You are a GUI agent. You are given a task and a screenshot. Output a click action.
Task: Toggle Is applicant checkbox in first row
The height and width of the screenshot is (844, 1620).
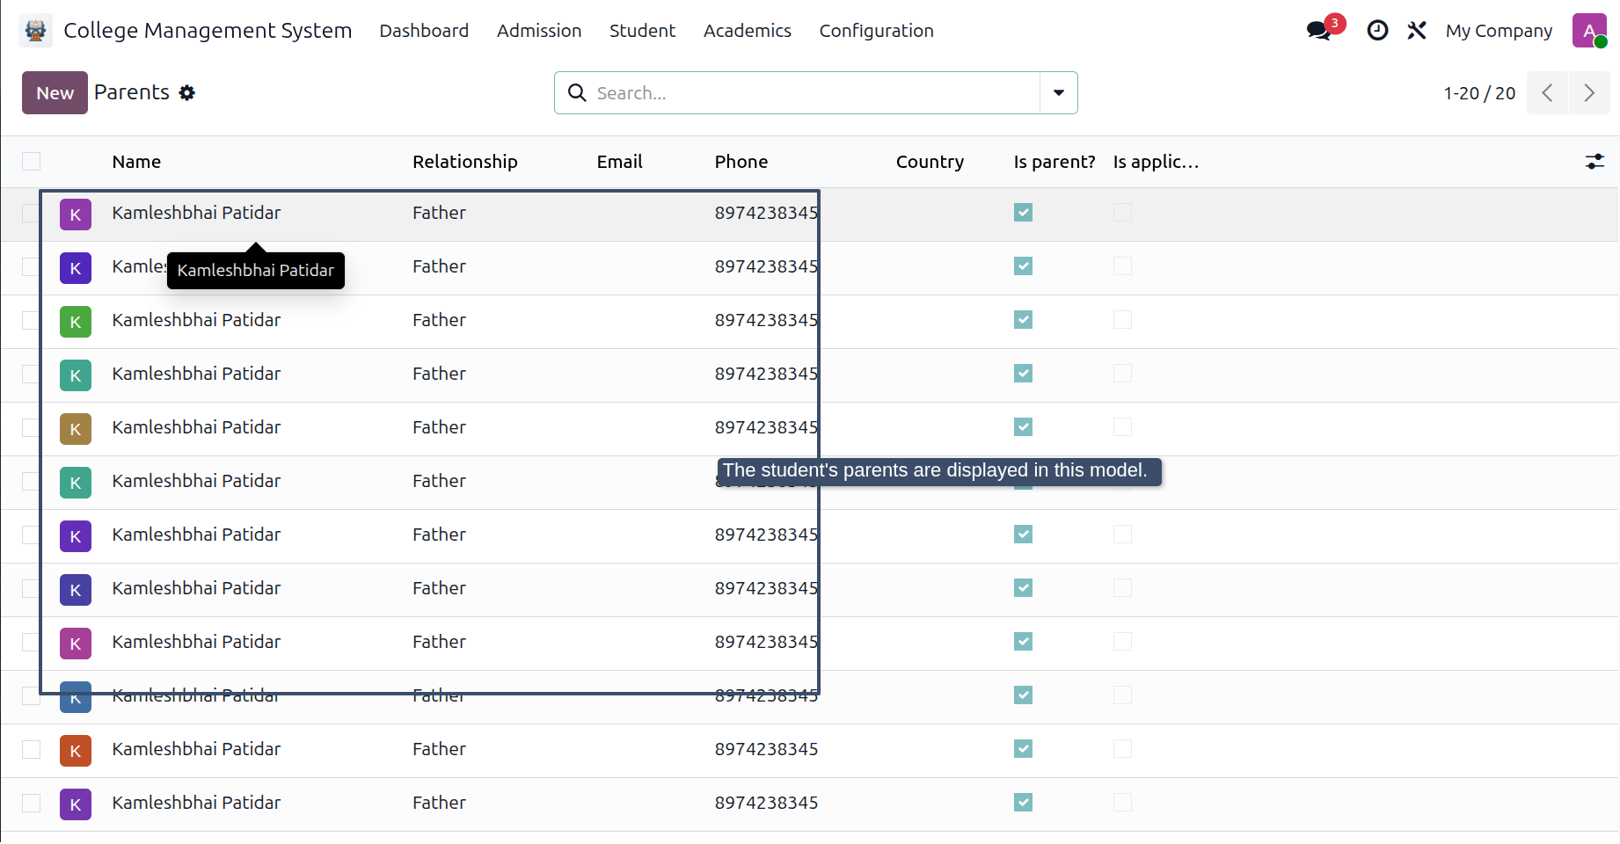pos(1122,213)
